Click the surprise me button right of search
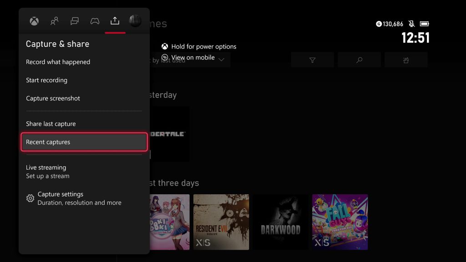Viewport: 466px width, 262px height. tap(406, 60)
